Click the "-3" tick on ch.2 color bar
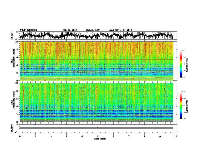Viewport: 198px width, 153px height. (184, 92)
